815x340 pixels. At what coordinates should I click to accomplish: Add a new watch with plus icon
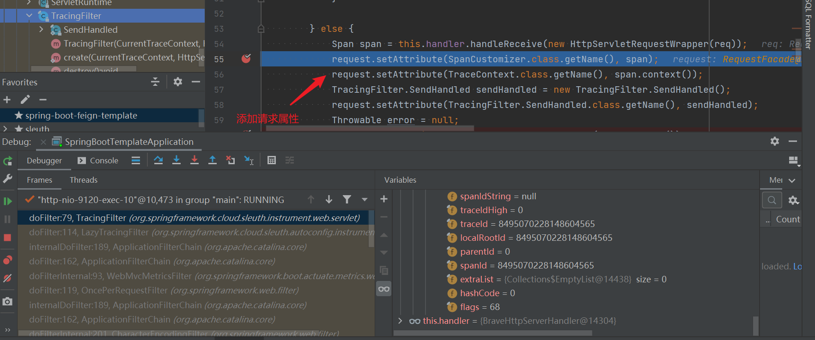383,199
